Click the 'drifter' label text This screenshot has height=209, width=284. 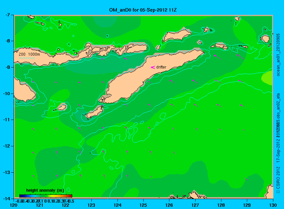pos(161,67)
